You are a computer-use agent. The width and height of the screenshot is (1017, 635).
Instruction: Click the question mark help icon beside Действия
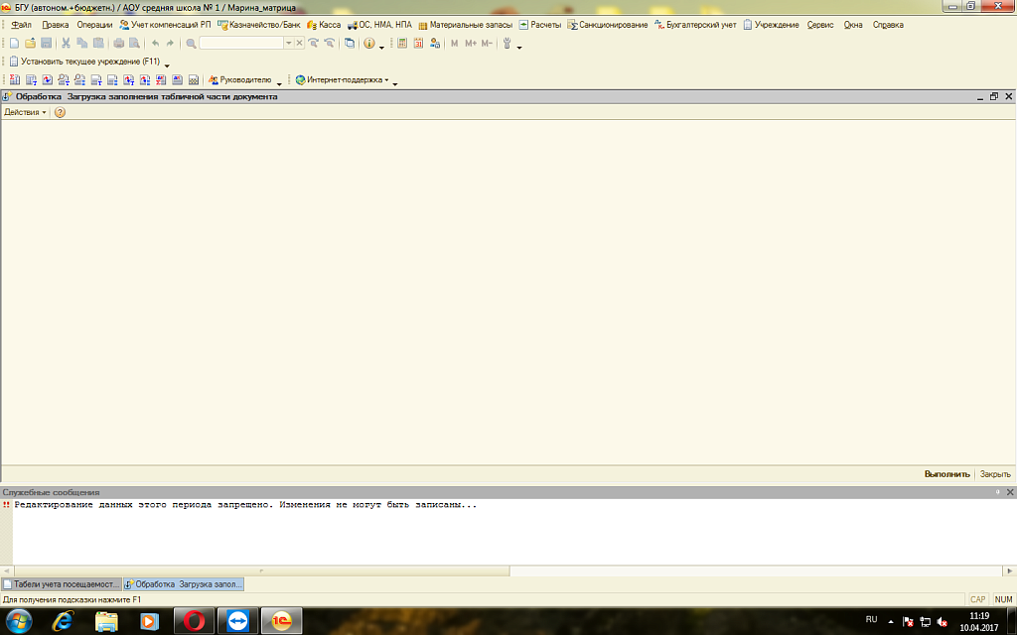coord(60,113)
